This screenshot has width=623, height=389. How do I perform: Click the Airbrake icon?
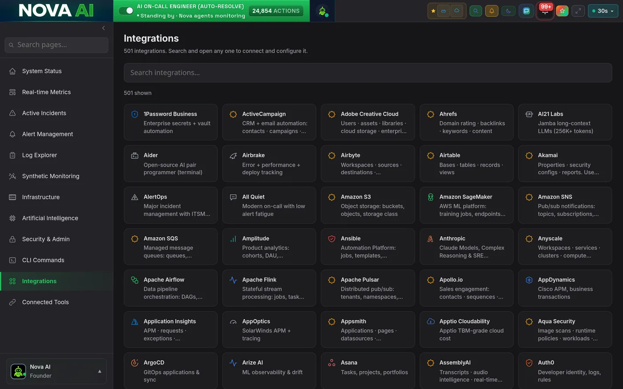(233, 156)
